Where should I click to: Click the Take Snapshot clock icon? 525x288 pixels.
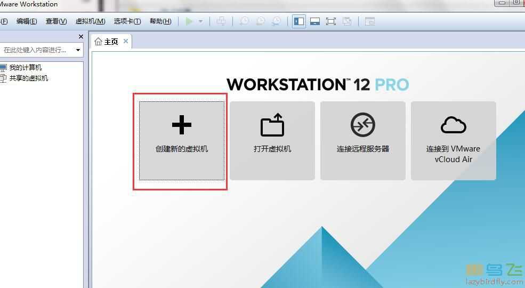pos(245,21)
